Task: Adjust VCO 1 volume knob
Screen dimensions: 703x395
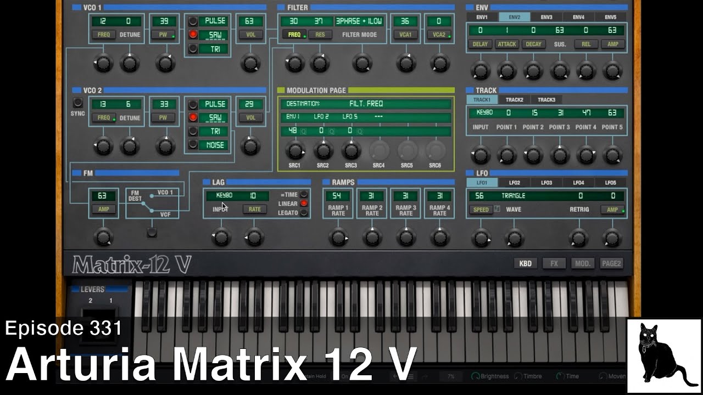Action: pos(250,63)
